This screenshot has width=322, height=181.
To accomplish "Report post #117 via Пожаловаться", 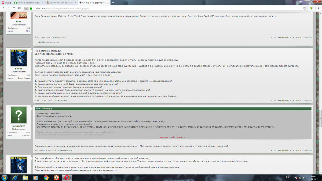I will coord(61,100).
